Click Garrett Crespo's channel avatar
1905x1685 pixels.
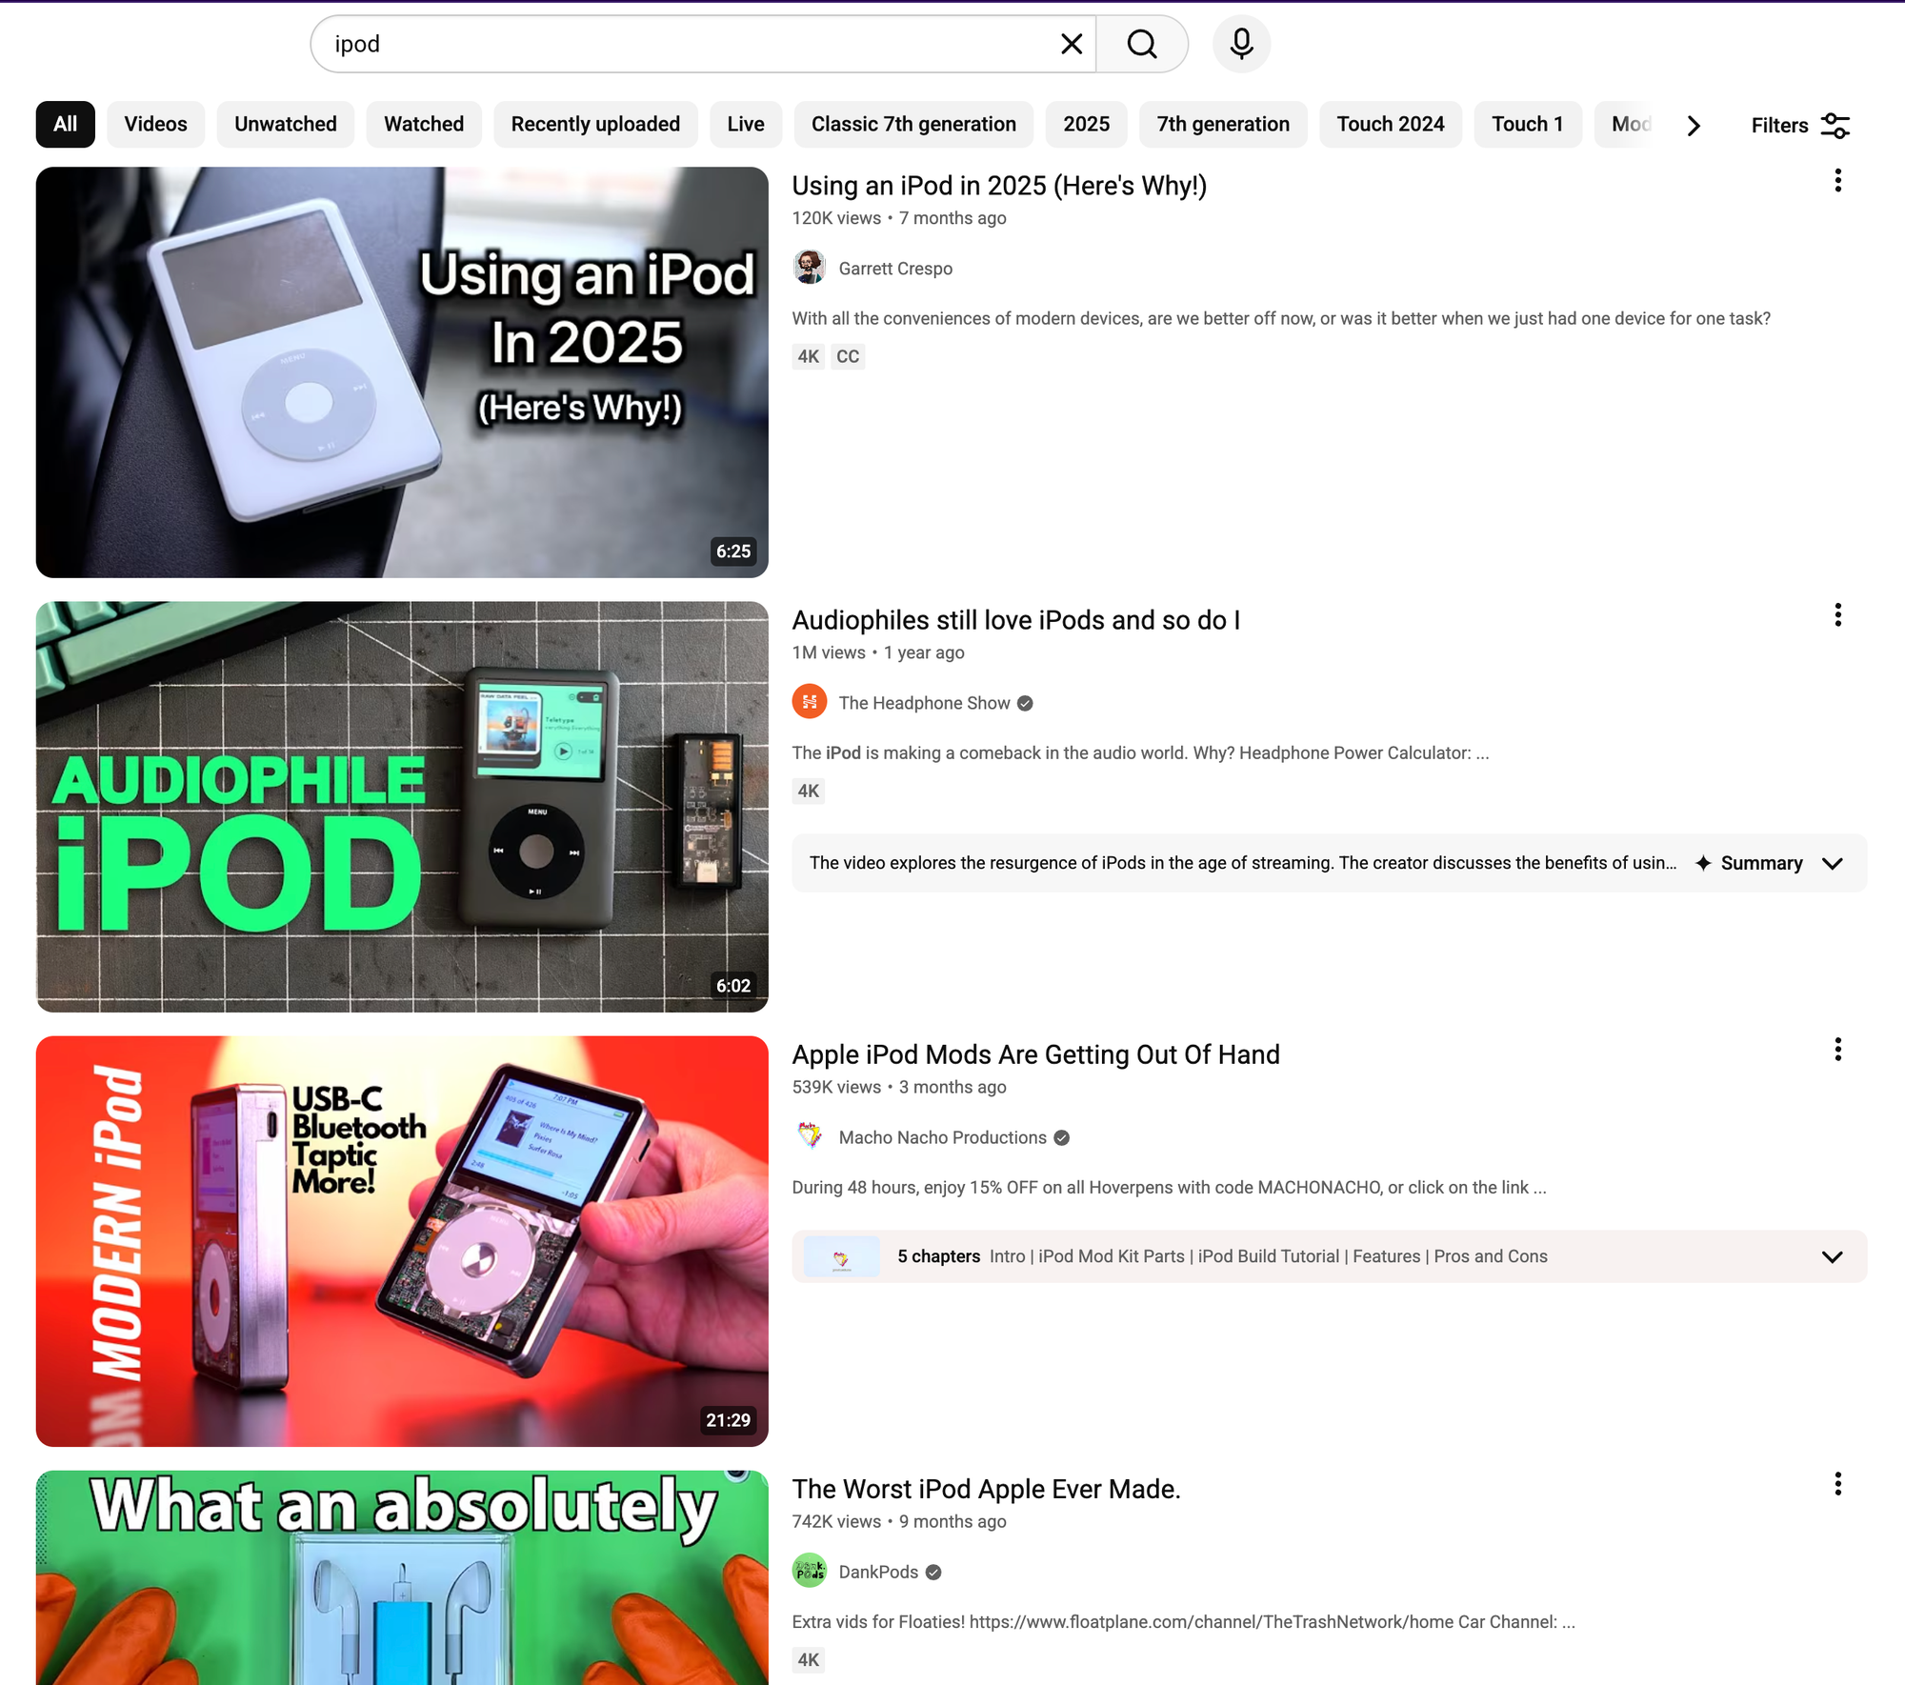coord(809,268)
